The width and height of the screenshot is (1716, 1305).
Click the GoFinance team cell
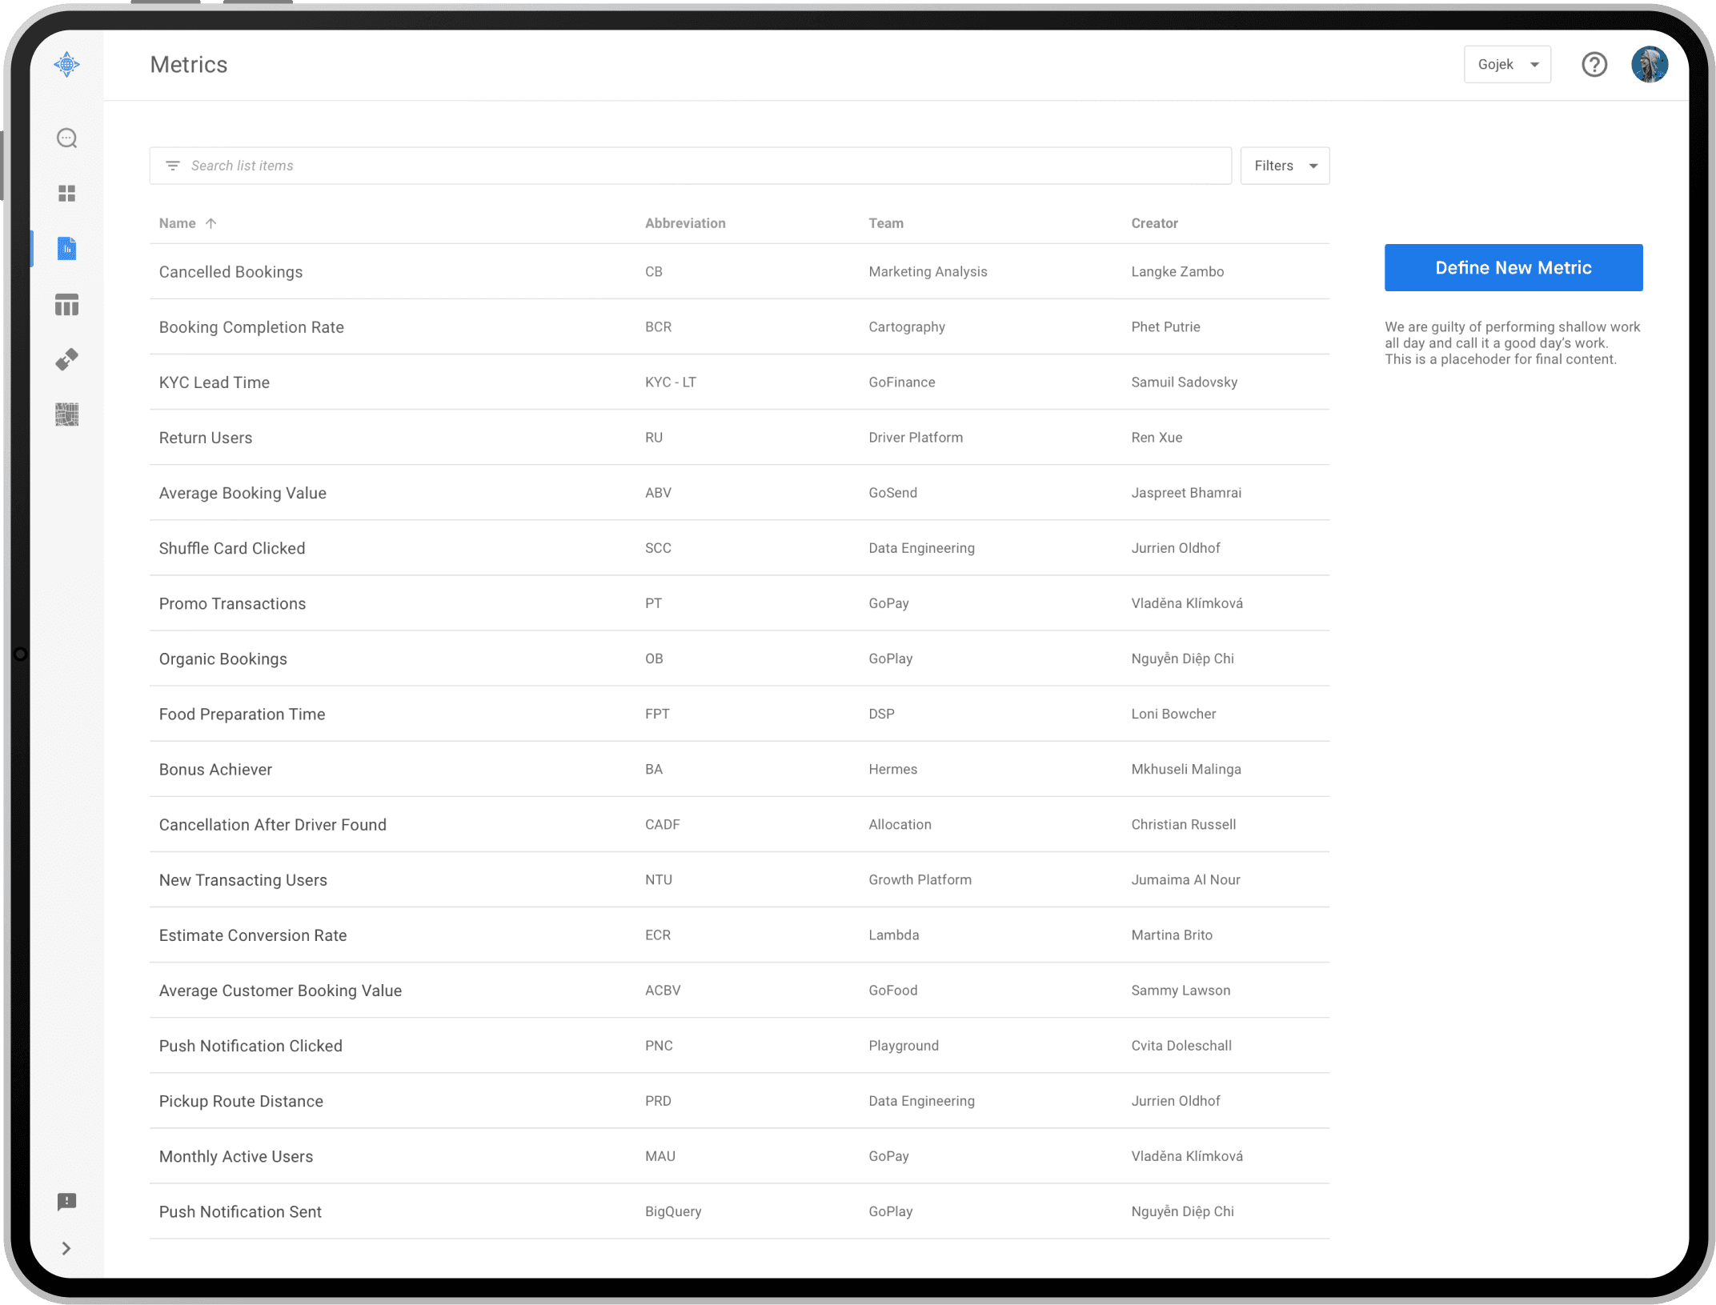click(901, 382)
